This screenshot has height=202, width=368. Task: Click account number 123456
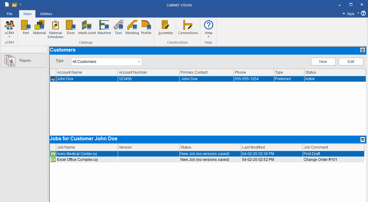point(149,79)
